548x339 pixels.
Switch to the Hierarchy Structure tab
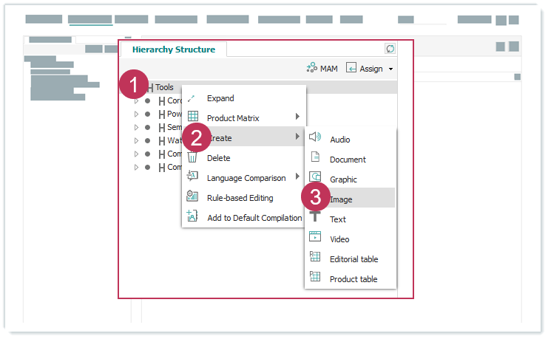(174, 49)
